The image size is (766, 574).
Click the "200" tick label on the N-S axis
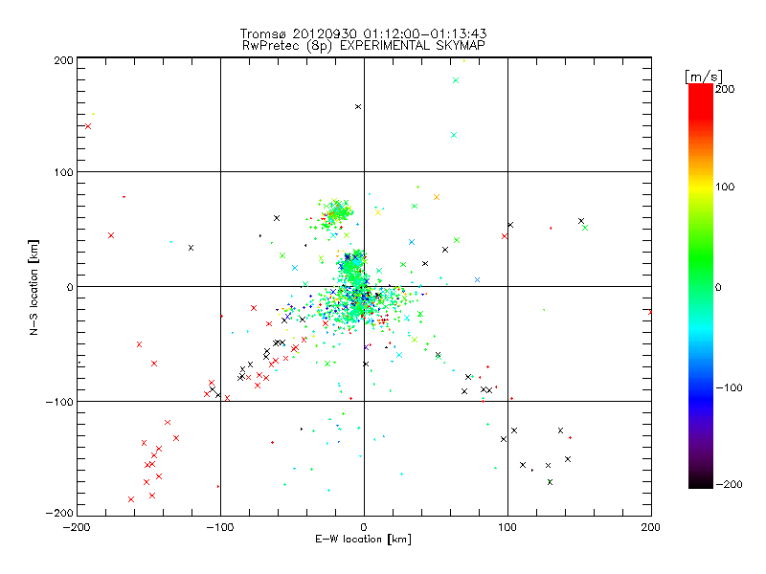click(x=63, y=60)
